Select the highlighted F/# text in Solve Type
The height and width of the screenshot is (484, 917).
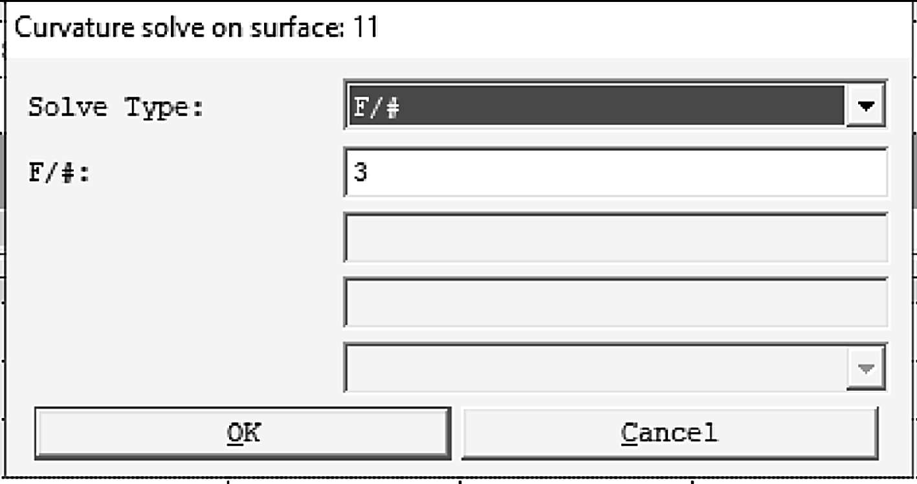click(x=375, y=107)
